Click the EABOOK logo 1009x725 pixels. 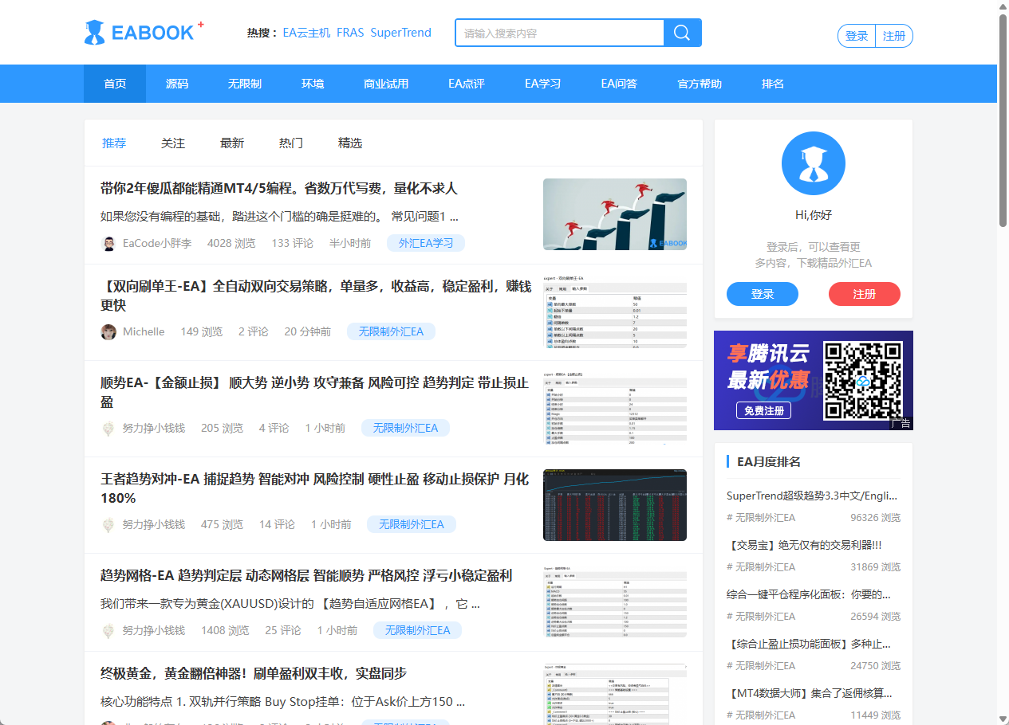(144, 30)
